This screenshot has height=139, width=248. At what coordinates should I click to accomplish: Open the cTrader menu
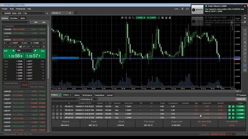[x=5, y=9]
